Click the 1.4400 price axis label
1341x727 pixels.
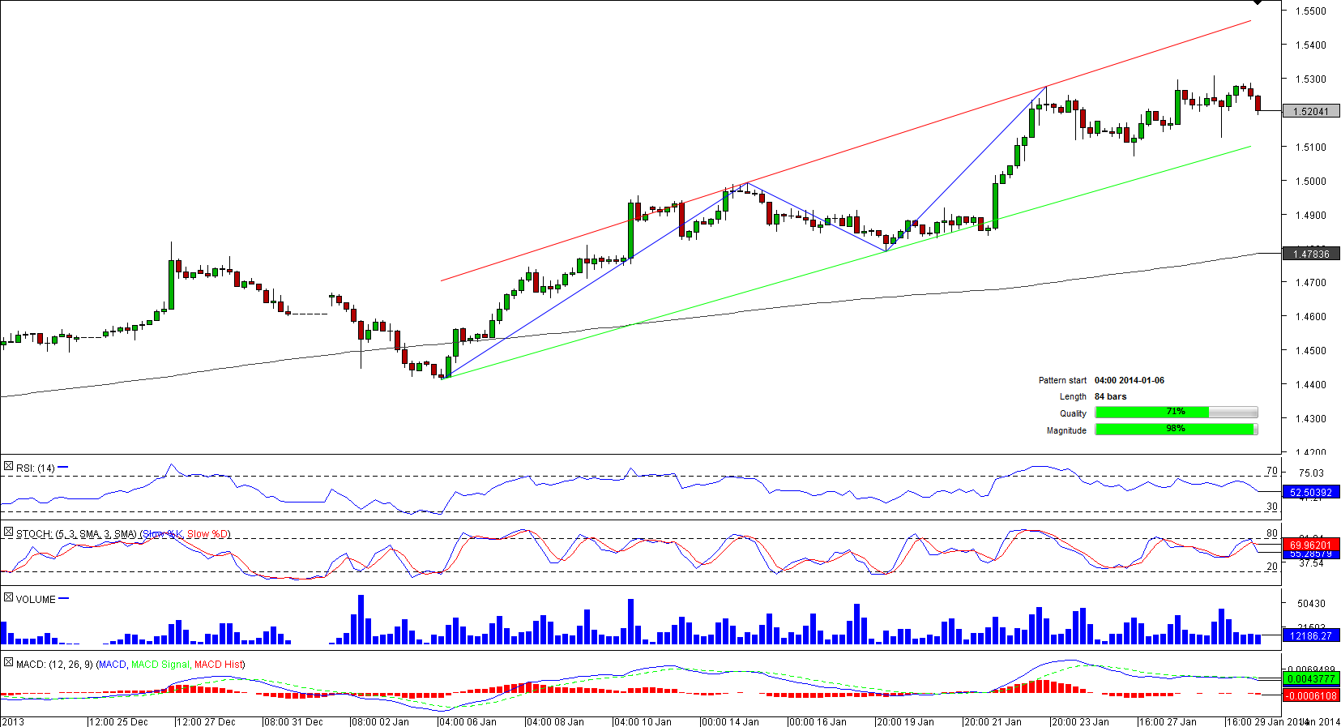coord(1311,385)
